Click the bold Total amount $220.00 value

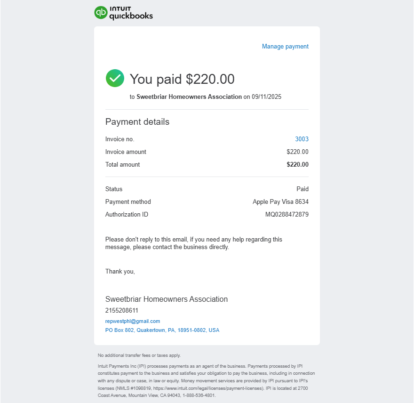[x=297, y=164]
